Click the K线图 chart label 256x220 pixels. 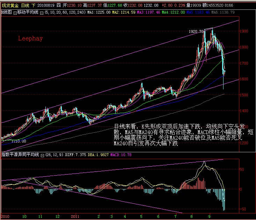coord(7,12)
